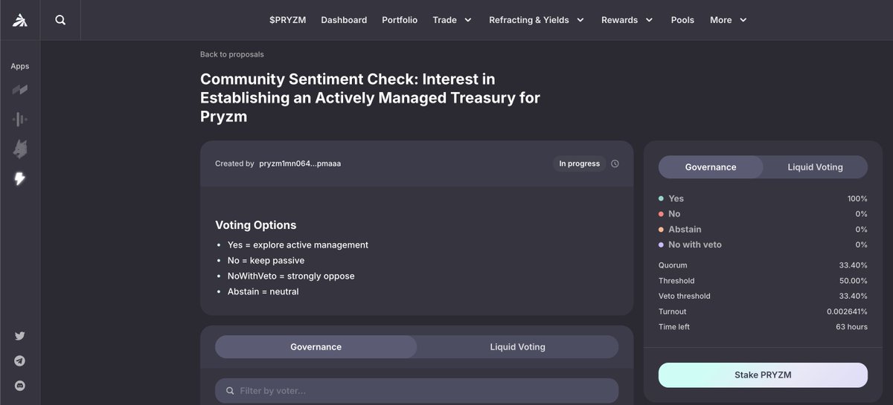The height and width of the screenshot is (405, 893).
Task: Click creator address pryzm1mn064...pmaaa
Action: tap(300, 163)
